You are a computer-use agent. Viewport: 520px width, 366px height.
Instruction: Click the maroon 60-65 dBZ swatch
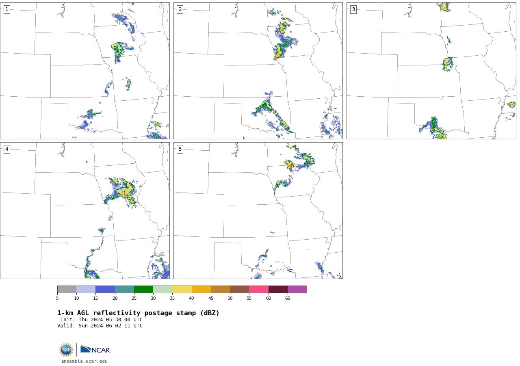278,290
